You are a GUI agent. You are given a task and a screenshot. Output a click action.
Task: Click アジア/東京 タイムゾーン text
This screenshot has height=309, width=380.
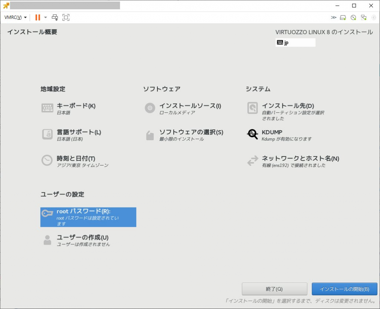click(83, 165)
